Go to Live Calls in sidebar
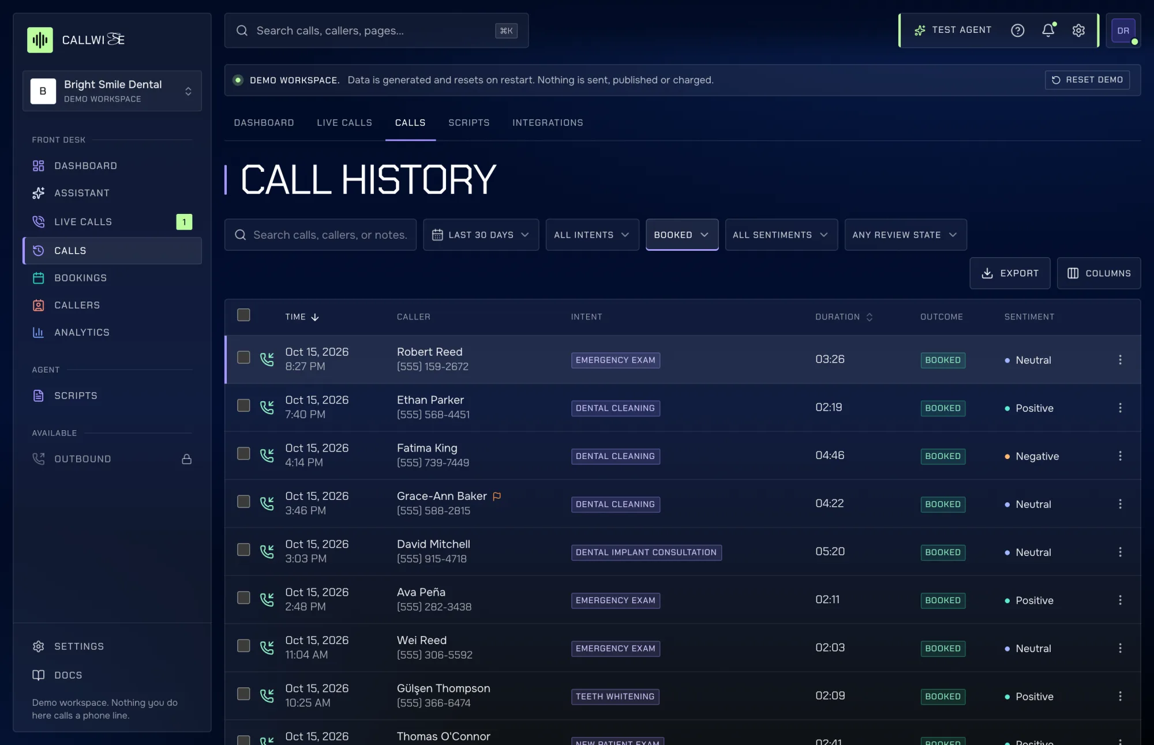Screen dimensions: 1154x745 pyautogui.click(x=112, y=222)
